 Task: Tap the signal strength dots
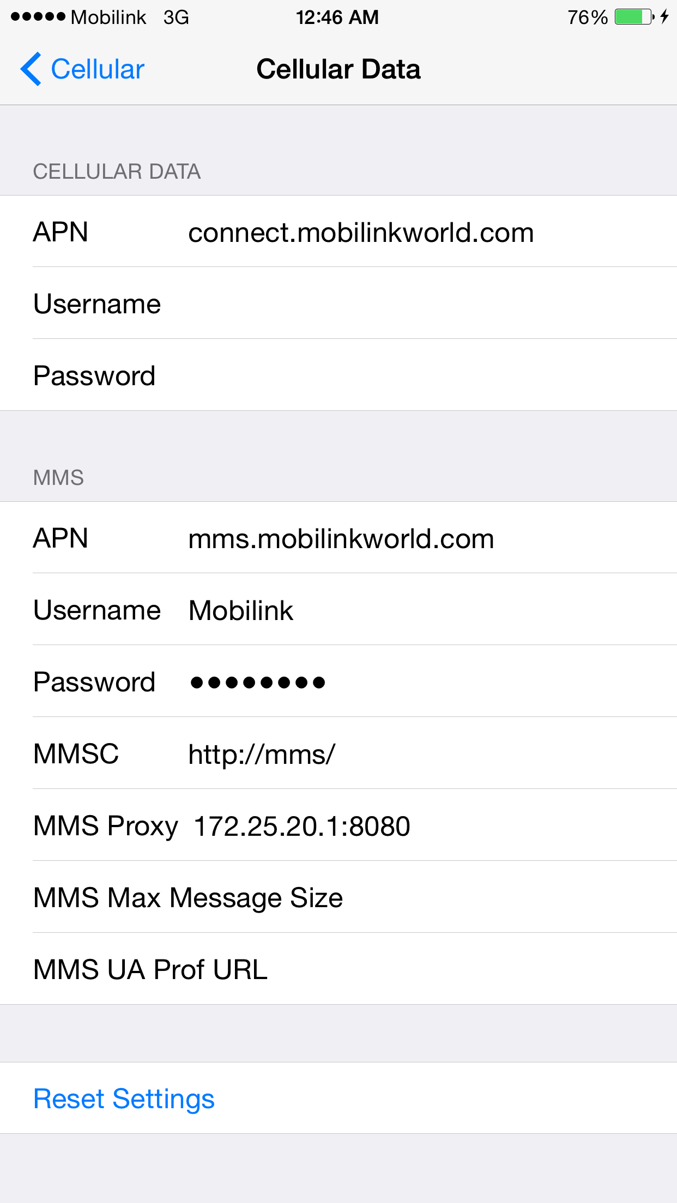[38, 17]
